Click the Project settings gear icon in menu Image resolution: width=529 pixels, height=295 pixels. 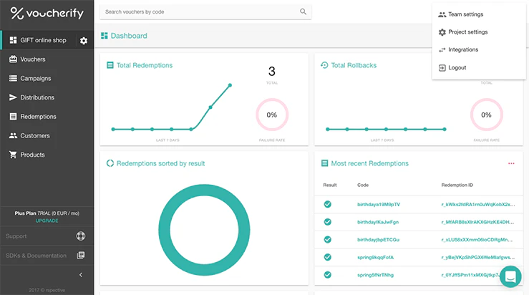coord(442,32)
